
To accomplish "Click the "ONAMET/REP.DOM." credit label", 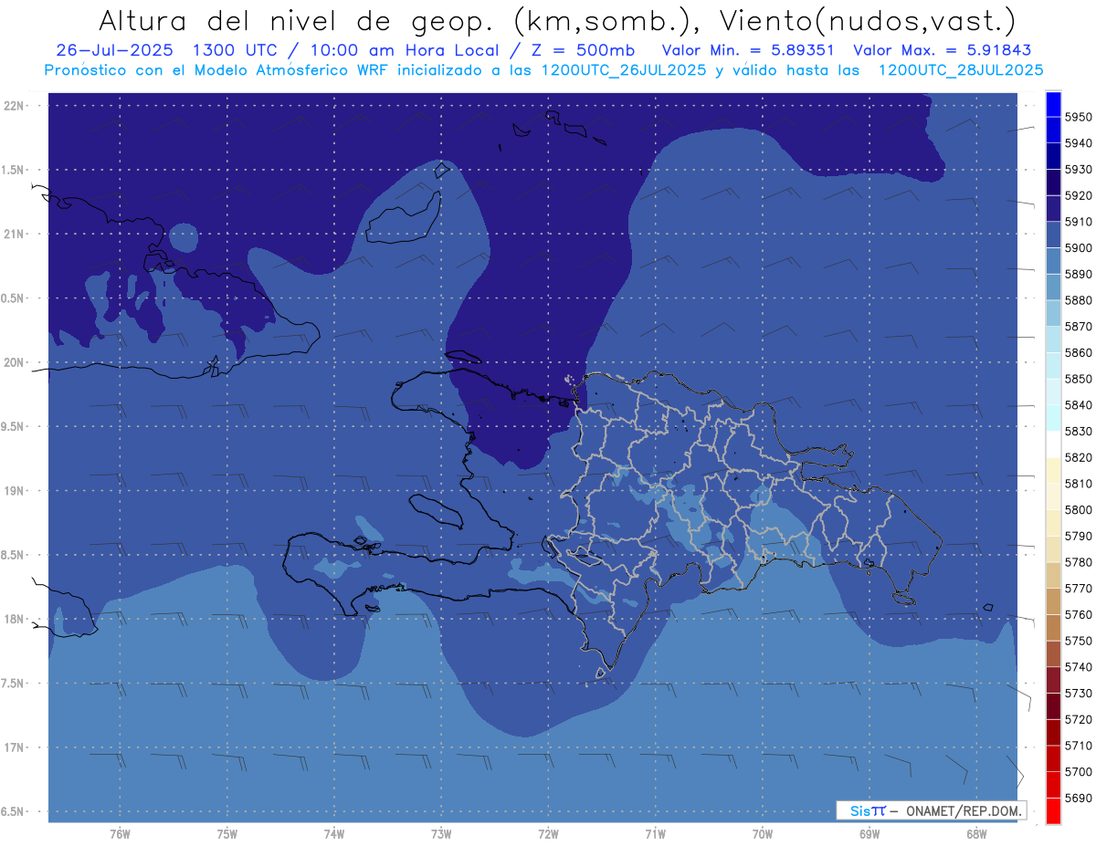I will coord(964,810).
